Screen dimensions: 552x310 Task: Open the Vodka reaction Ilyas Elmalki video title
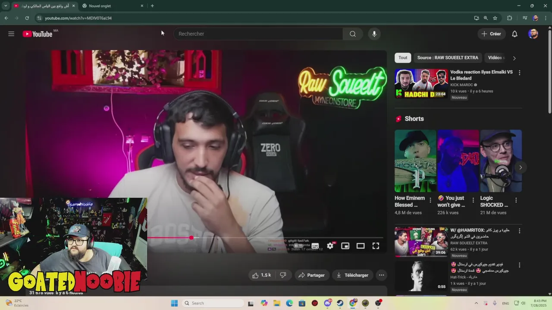click(481, 75)
